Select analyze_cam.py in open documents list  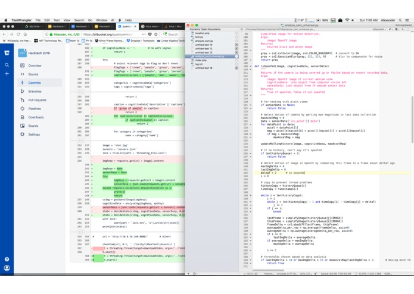click(204, 41)
